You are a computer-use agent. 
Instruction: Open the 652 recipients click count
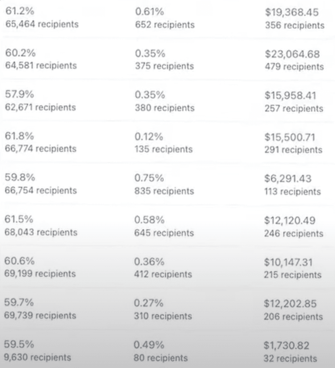pyautogui.click(x=165, y=25)
